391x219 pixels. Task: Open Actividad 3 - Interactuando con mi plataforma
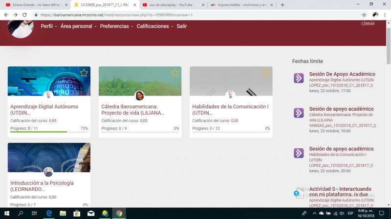[x=340, y=192]
